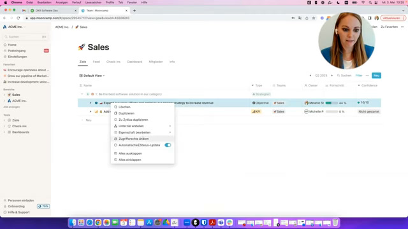408x229 pixels.
Task: Collapse the strategic goal row chevron
Action: 82,94
